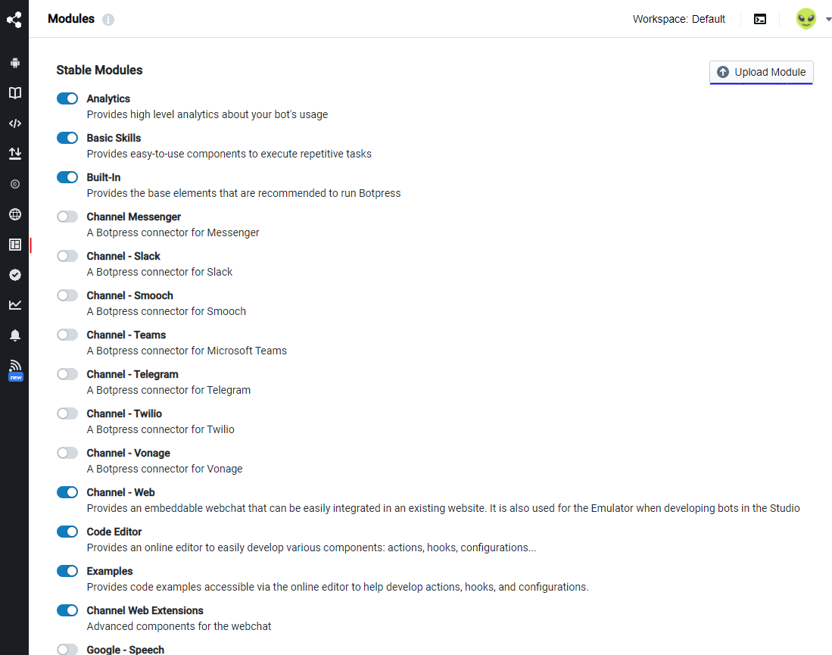Click the notification bell icon in sidebar
Screen dimensions: 832x655
[14, 335]
